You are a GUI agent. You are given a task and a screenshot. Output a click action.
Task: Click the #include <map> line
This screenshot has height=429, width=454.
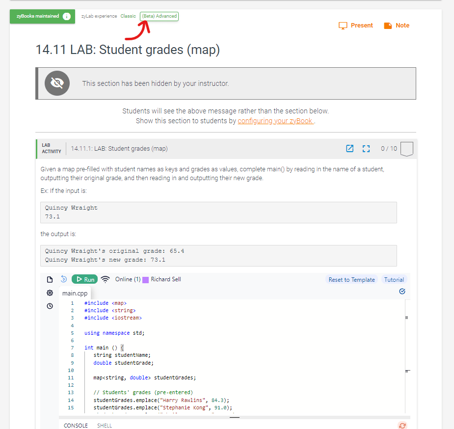[x=106, y=303]
